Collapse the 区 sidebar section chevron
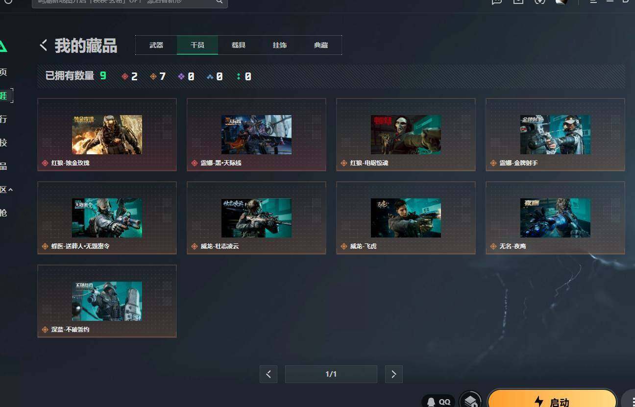This screenshot has height=407, width=635. [x=11, y=190]
